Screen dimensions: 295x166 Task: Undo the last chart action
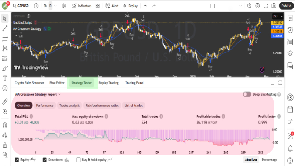[x=146, y=6]
